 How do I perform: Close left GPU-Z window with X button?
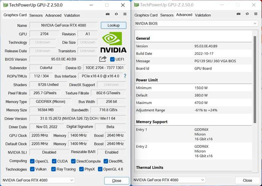click(x=123, y=5)
